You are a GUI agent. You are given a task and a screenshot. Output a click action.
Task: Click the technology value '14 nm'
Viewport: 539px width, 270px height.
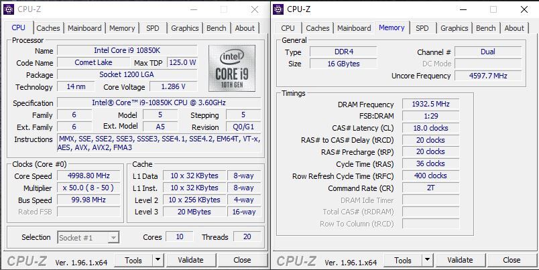tap(76, 86)
